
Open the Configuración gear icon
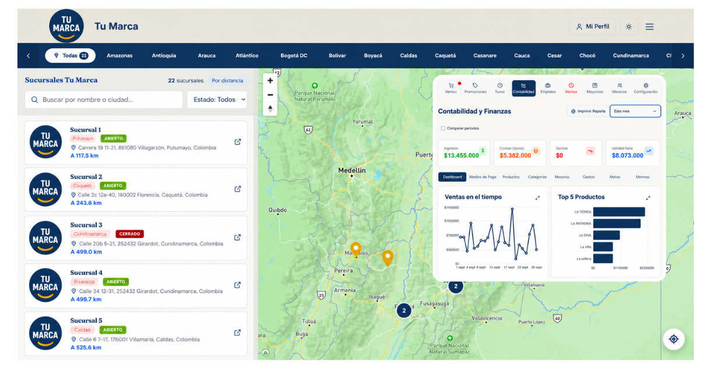pos(646,85)
